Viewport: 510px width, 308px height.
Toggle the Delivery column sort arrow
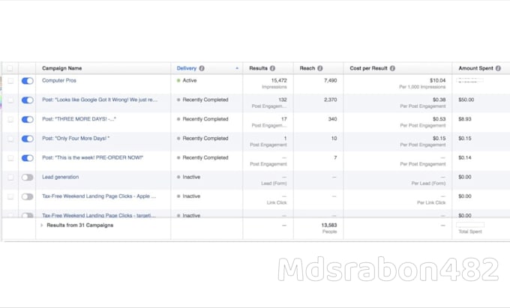pos(237,68)
